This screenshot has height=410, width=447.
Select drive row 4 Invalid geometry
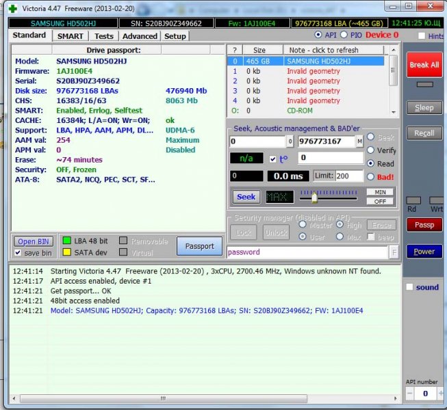click(305, 100)
